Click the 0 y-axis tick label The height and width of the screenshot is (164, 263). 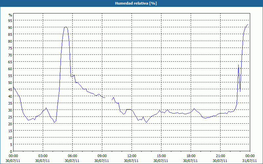coord(11,152)
